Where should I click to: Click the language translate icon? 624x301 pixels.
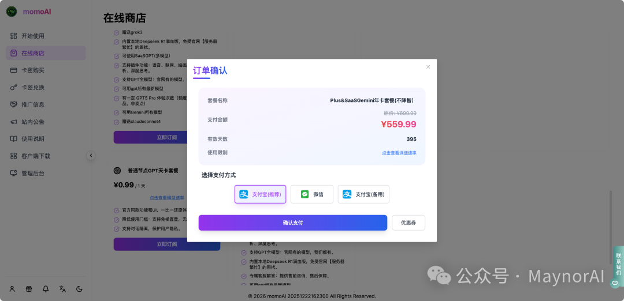click(x=62, y=289)
